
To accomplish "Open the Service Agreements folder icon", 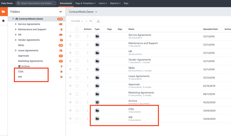I will [97, 36].
